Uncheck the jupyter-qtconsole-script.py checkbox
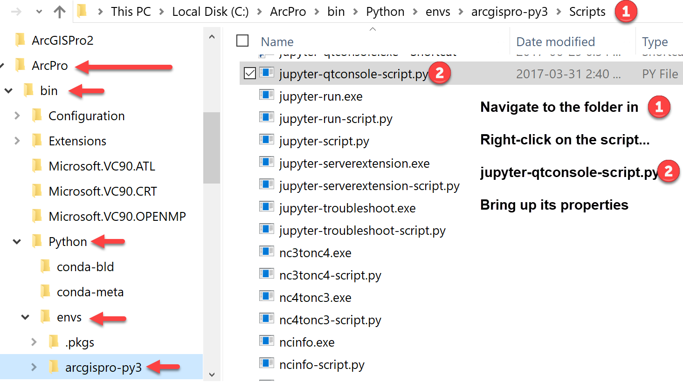683x382 pixels. click(250, 73)
